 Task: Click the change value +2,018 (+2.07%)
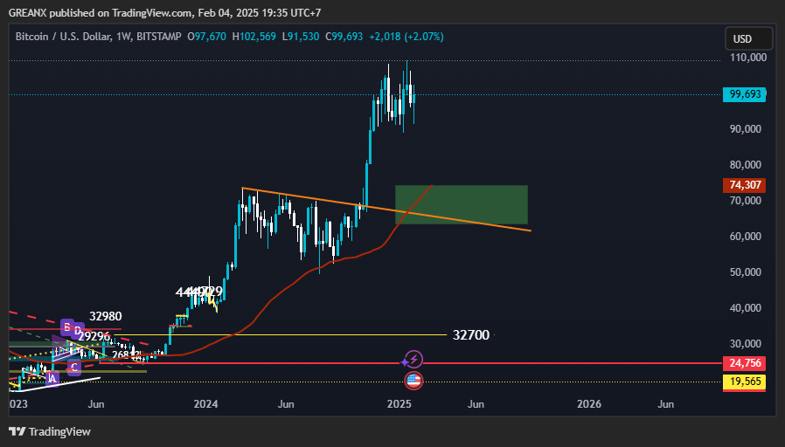coord(406,37)
